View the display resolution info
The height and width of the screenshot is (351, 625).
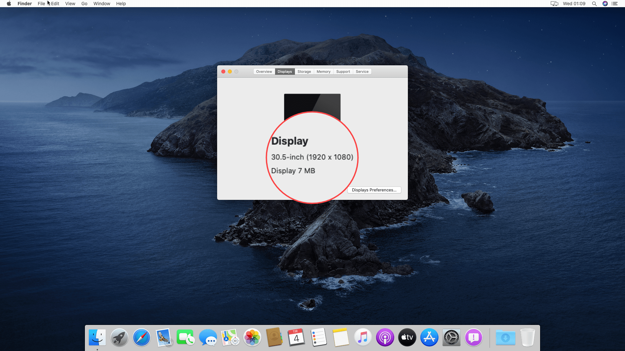(312, 157)
